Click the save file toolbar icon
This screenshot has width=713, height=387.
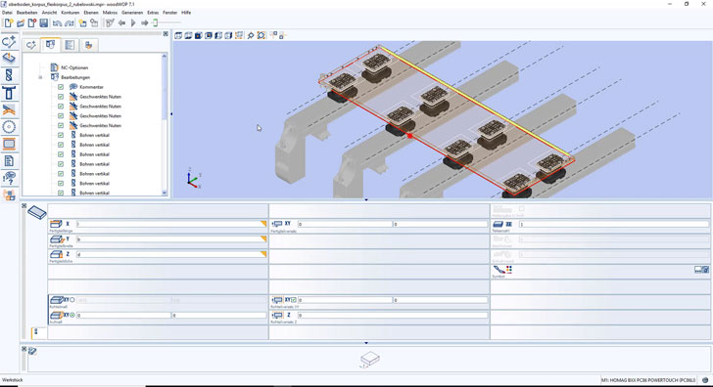tap(44, 22)
